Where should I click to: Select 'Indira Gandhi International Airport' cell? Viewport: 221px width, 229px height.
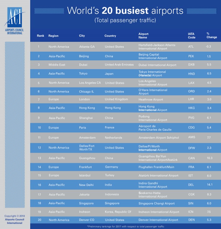[153, 185]
